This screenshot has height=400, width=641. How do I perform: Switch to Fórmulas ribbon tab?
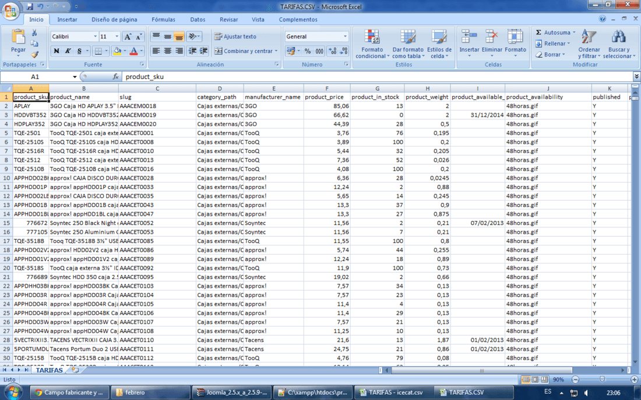[x=163, y=20]
